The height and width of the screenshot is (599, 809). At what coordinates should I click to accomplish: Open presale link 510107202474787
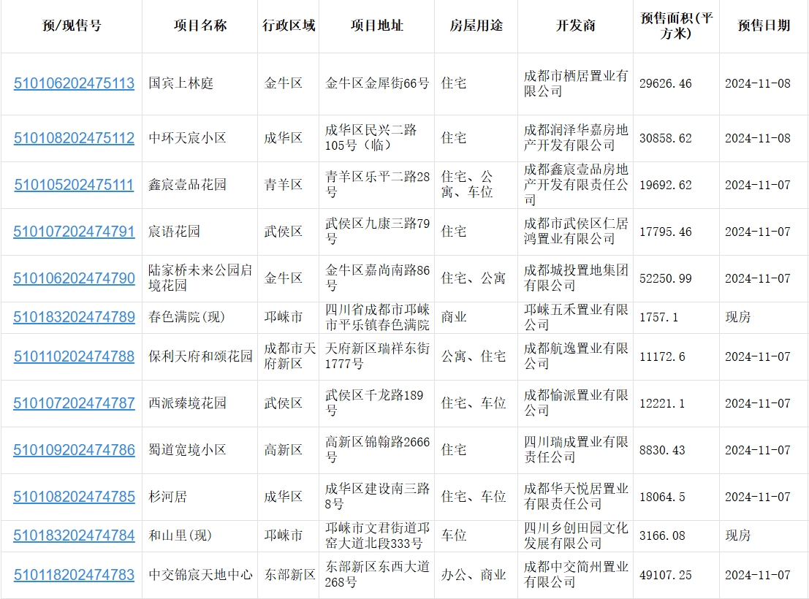[x=74, y=403]
